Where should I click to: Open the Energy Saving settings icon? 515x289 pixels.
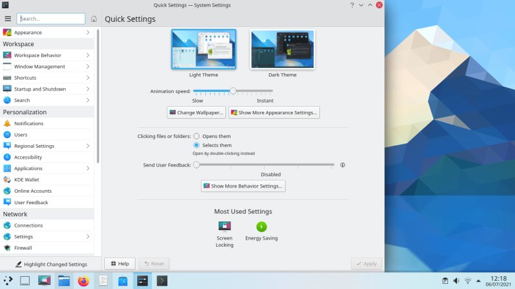coord(261,227)
